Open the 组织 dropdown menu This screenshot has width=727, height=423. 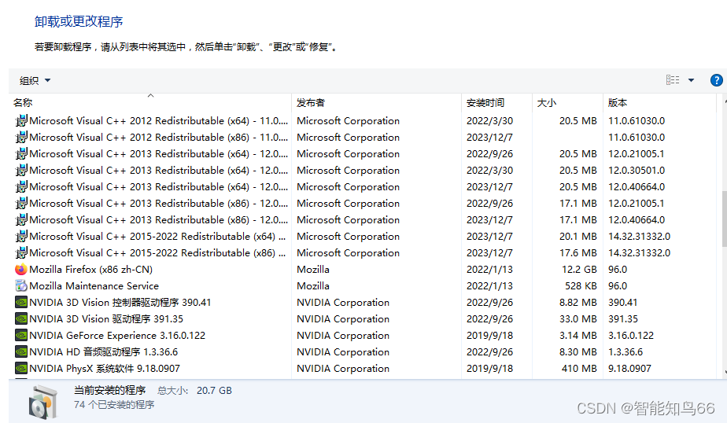click(x=35, y=81)
